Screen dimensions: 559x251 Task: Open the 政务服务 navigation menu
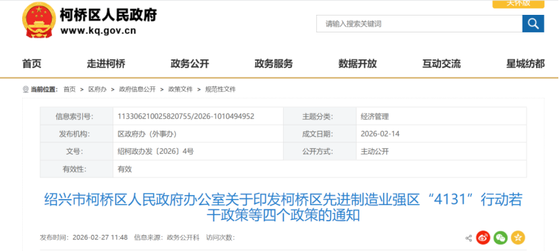coord(274,64)
